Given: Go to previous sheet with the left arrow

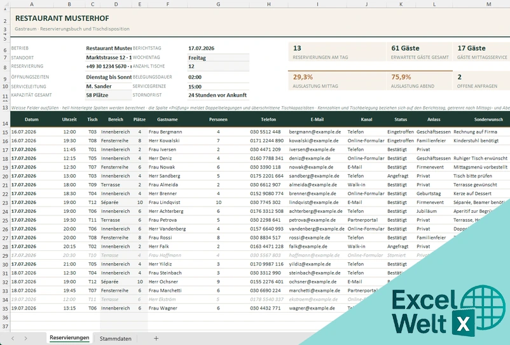Looking at the screenshot, I should click(13, 338).
